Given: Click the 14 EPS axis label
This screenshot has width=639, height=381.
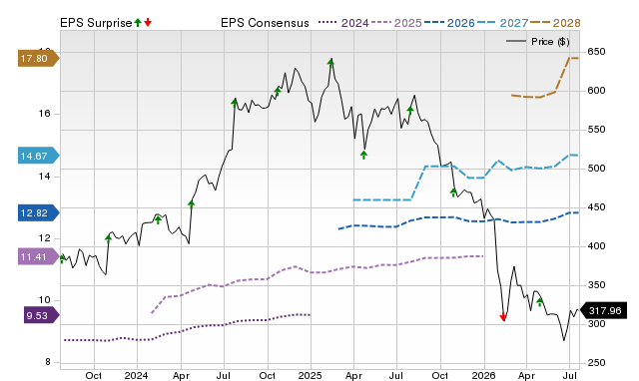Looking at the screenshot, I should [44, 177].
